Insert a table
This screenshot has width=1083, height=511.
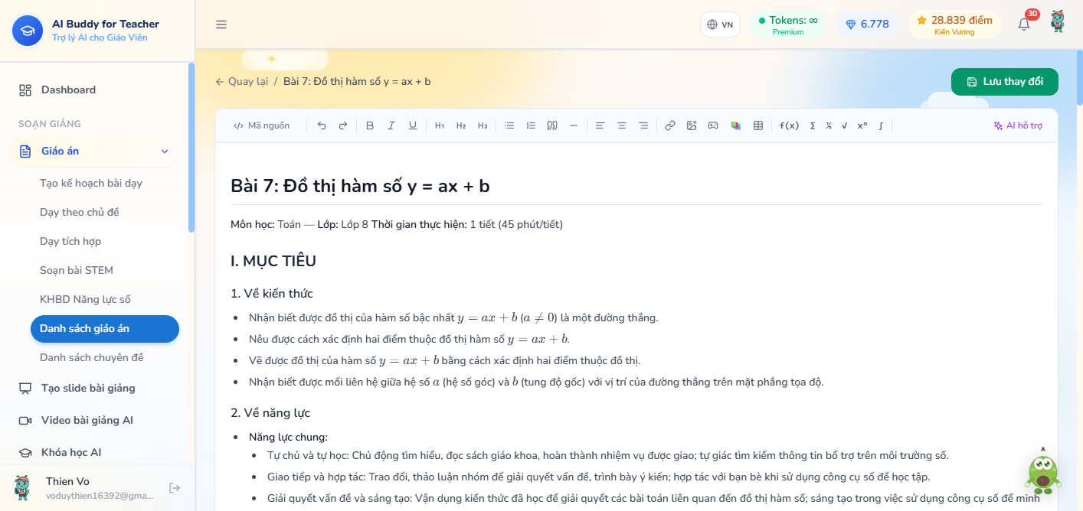pyautogui.click(x=758, y=125)
